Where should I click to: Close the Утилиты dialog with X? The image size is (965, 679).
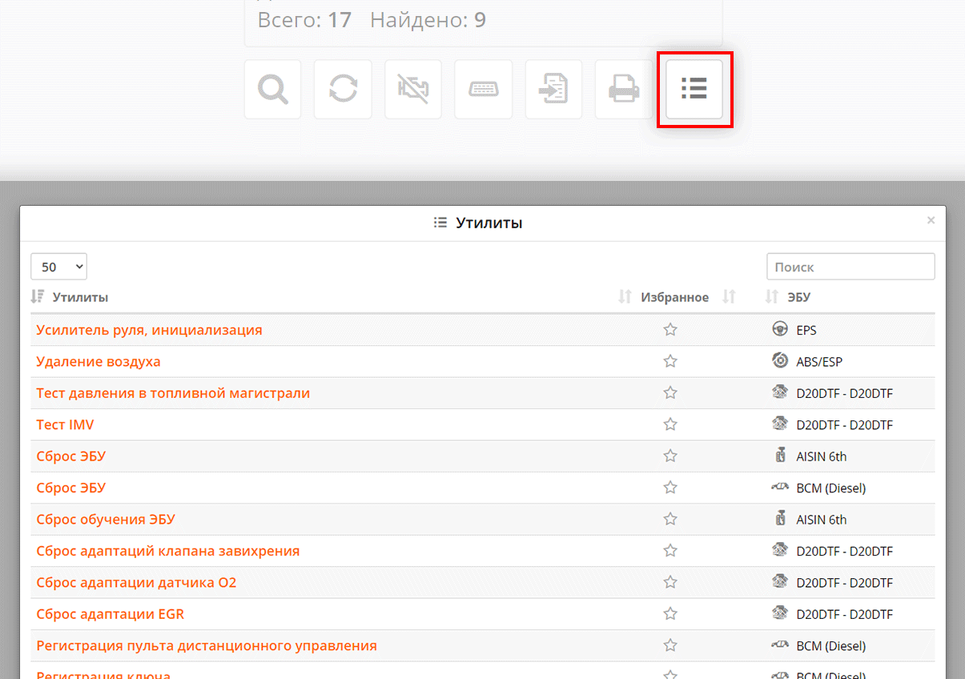pyautogui.click(x=931, y=220)
